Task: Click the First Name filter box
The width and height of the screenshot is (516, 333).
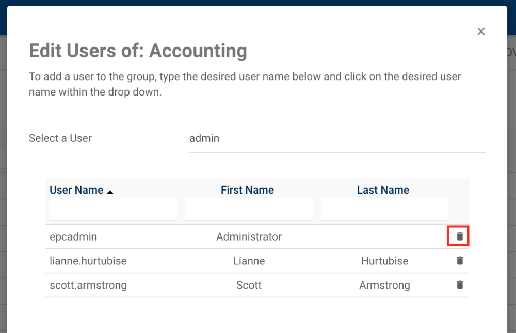Action: click(x=249, y=209)
